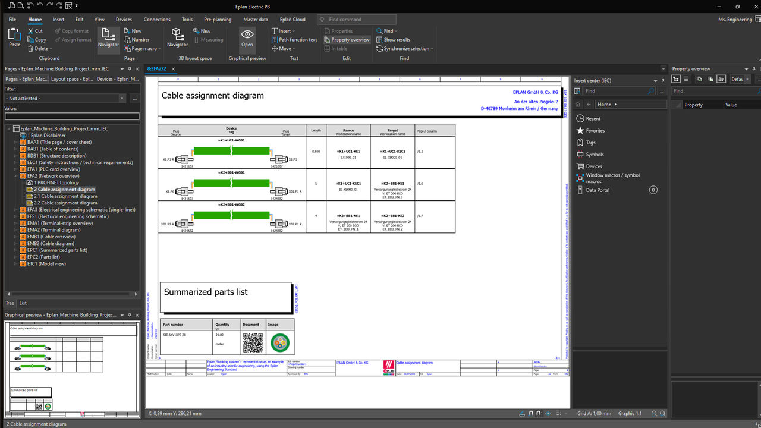This screenshot has height=428, width=761.
Task: Click the home icon in Insert center
Action: 578,104
